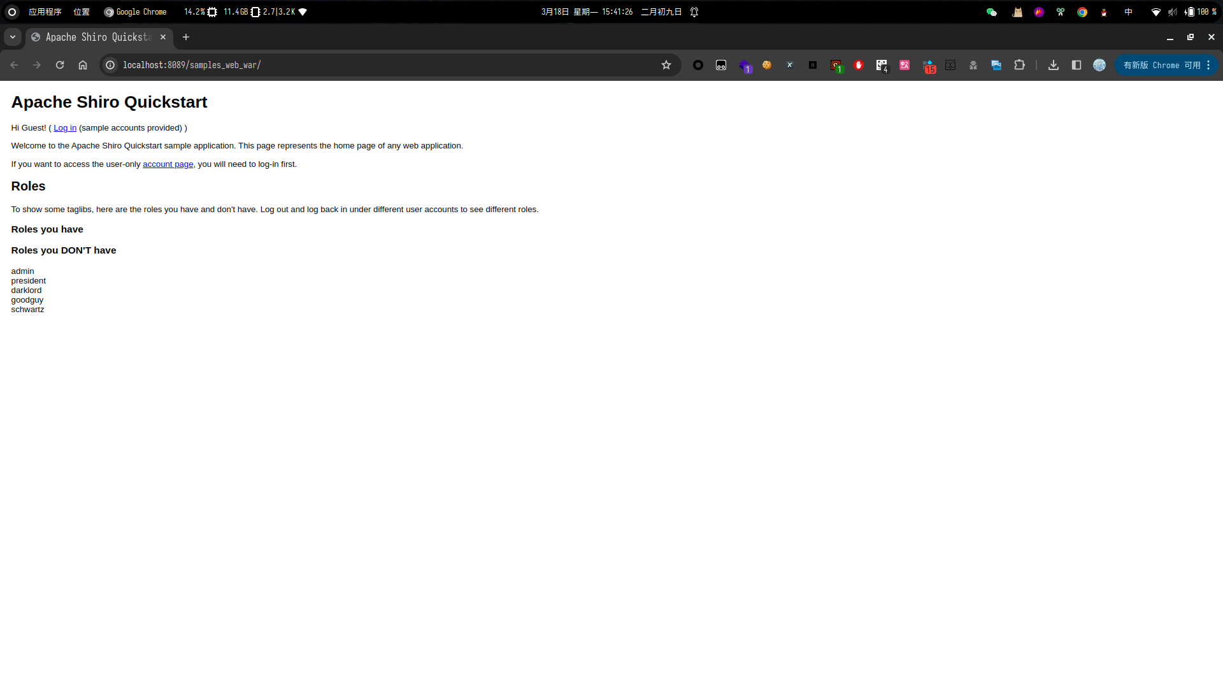
Task: Click the 'darklord' role text
Action: click(x=26, y=290)
